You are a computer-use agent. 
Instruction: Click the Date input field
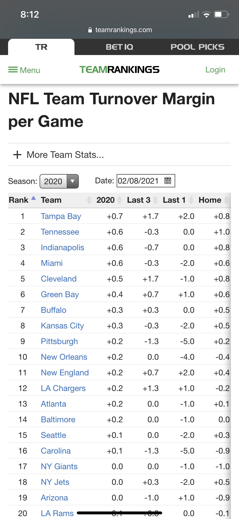click(x=139, y=181)
